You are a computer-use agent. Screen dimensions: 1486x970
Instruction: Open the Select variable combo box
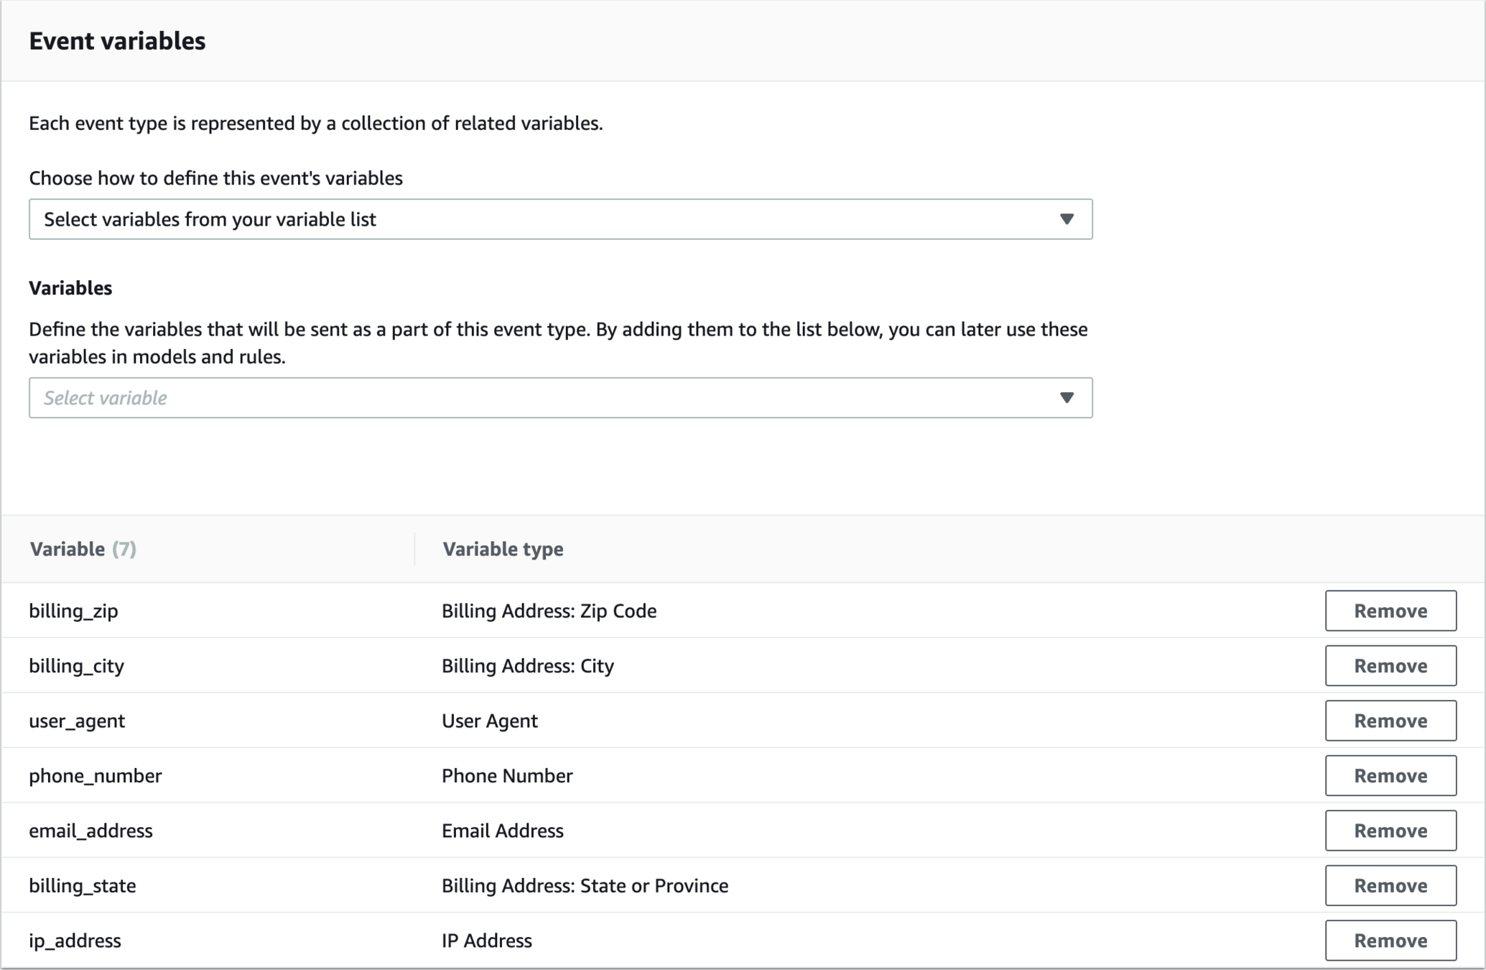(x=560, y=397)
